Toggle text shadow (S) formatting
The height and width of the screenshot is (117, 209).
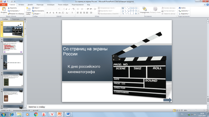56,13
